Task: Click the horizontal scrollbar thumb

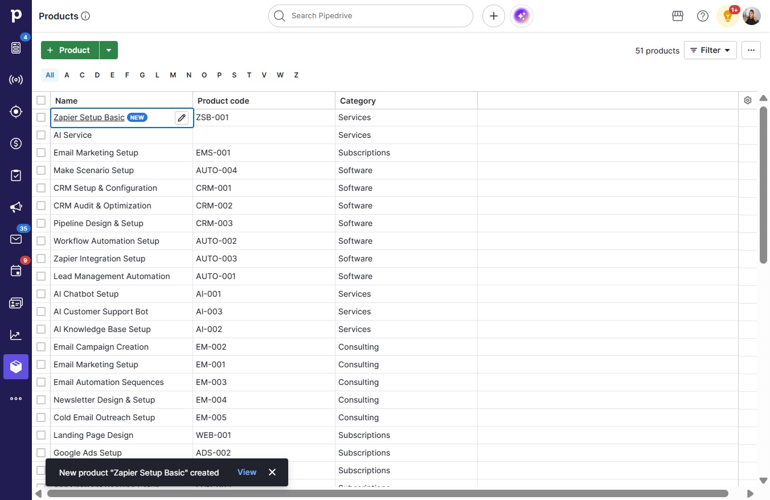Action: click(388, 494)
